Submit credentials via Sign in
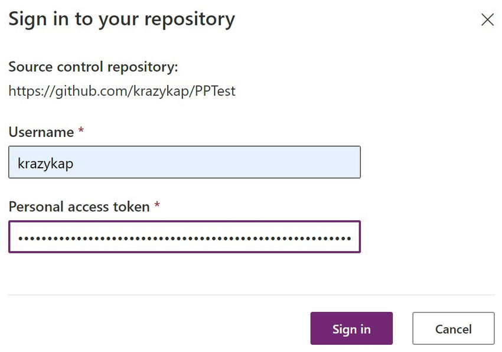Image resolution: width=502 pixels, height=352 pixels. [x=351, y=329]
